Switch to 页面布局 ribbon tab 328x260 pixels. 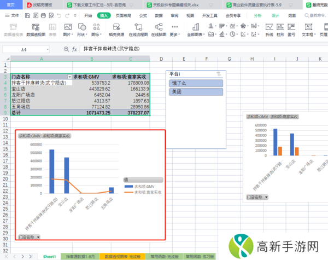click(123, 15)
